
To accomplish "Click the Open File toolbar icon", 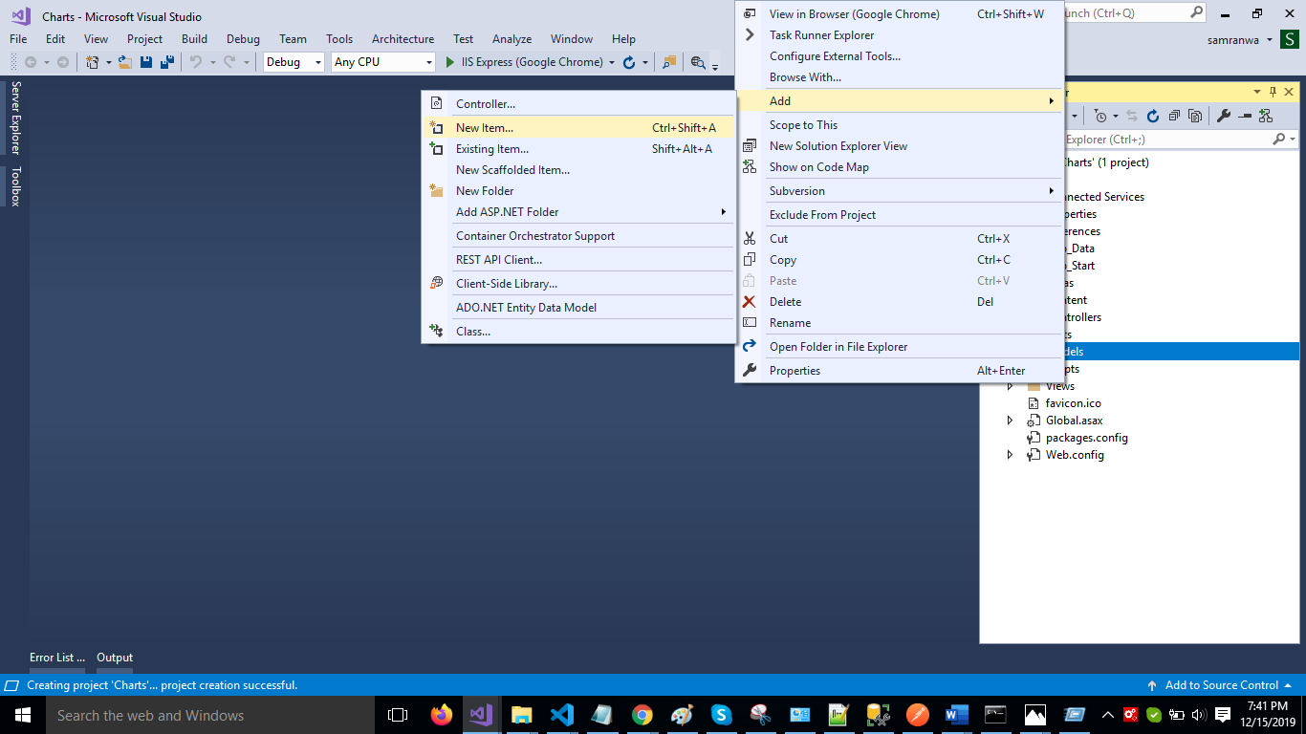I will point(125,62).
